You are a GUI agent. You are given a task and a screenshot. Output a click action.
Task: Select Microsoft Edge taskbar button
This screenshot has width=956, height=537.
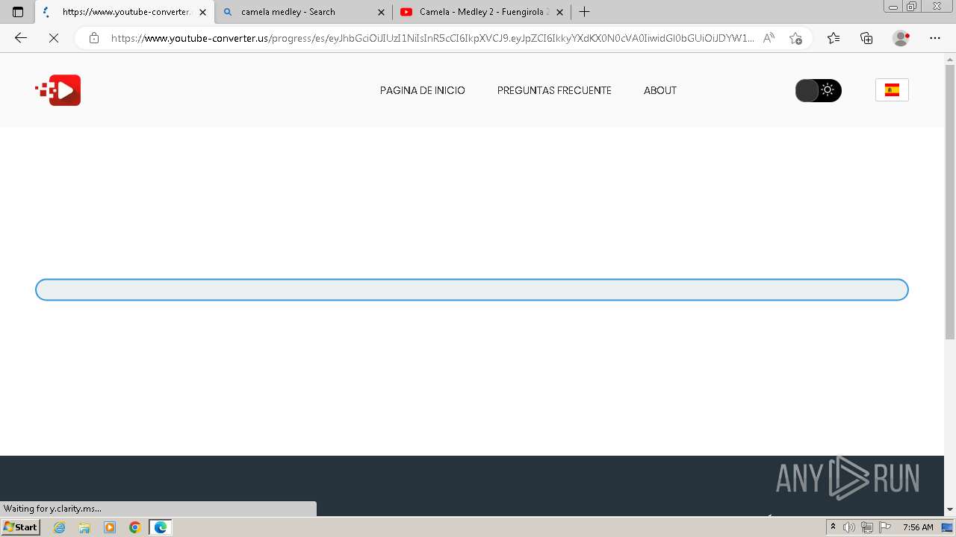coord(161,527)
